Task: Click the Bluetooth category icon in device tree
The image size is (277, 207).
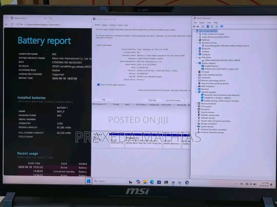Action: pyautogui.click(x=200, y=49)
